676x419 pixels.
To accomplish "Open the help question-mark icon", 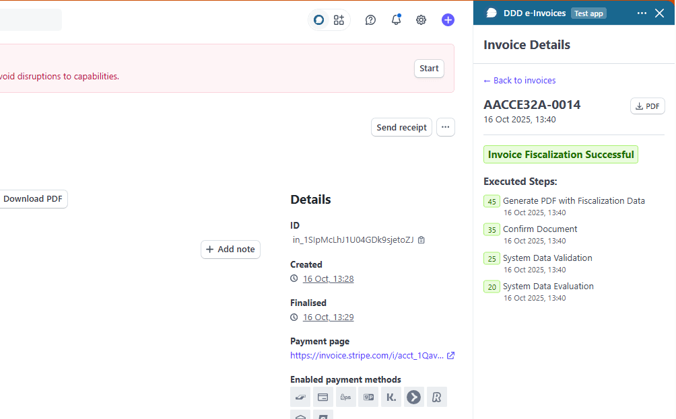I will (370, 20).
